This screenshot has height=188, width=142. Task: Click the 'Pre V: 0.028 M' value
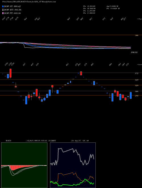click(x=113, y=9)
